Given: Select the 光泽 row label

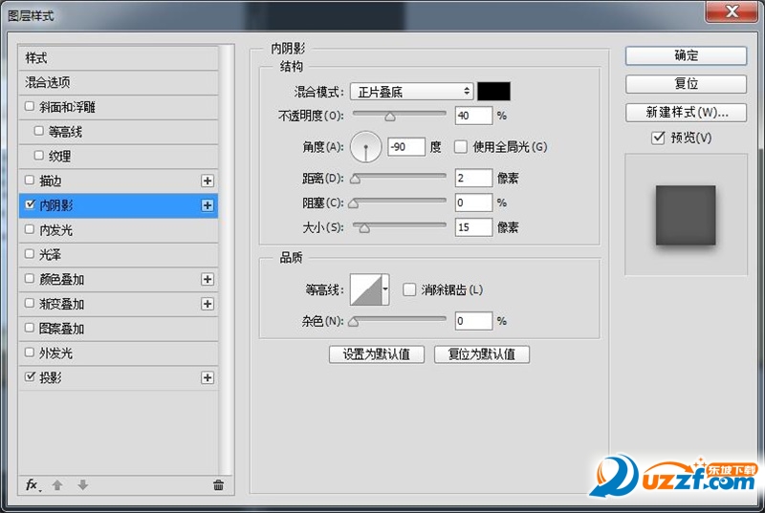Looking at the screenshot, I should pos(51,255).
